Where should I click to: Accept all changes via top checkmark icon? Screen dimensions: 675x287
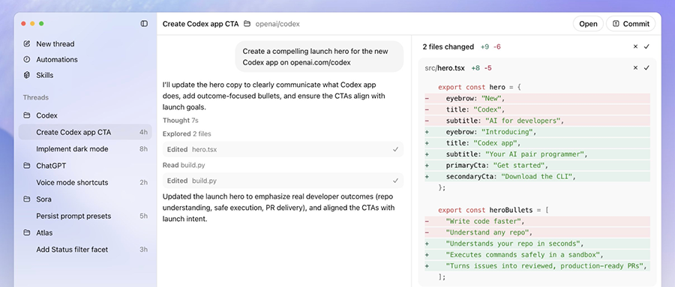(646, 46)
